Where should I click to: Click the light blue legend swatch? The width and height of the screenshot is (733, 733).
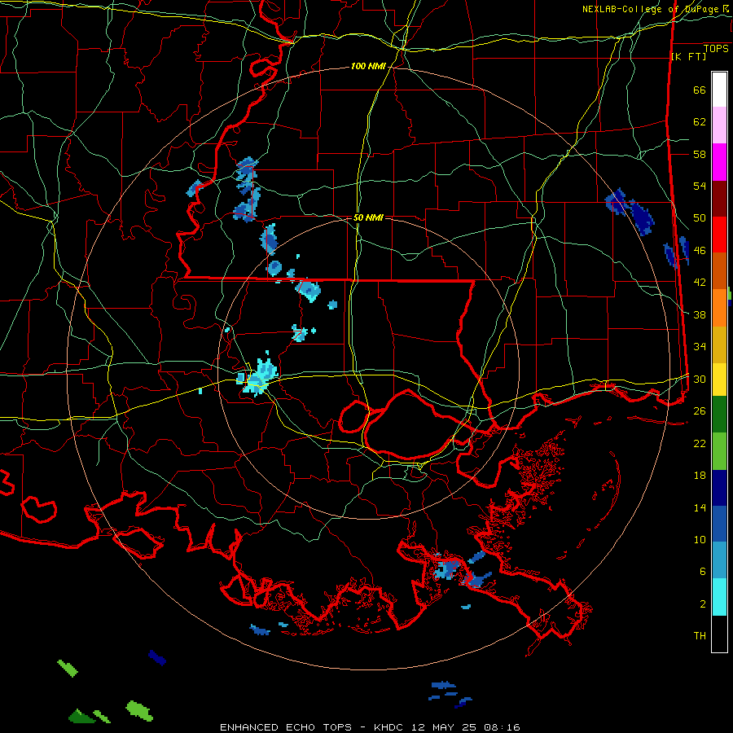pos(719,560)
